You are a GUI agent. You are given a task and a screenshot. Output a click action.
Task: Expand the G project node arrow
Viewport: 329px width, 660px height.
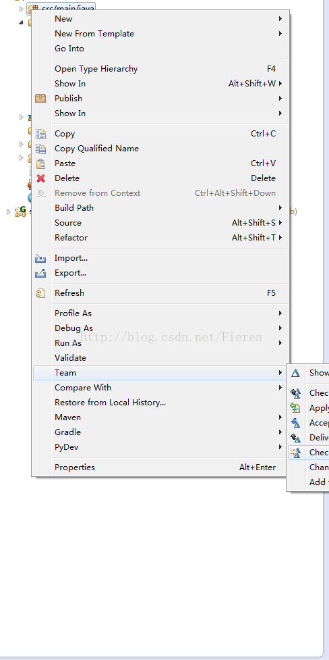[x=8, y=211]
